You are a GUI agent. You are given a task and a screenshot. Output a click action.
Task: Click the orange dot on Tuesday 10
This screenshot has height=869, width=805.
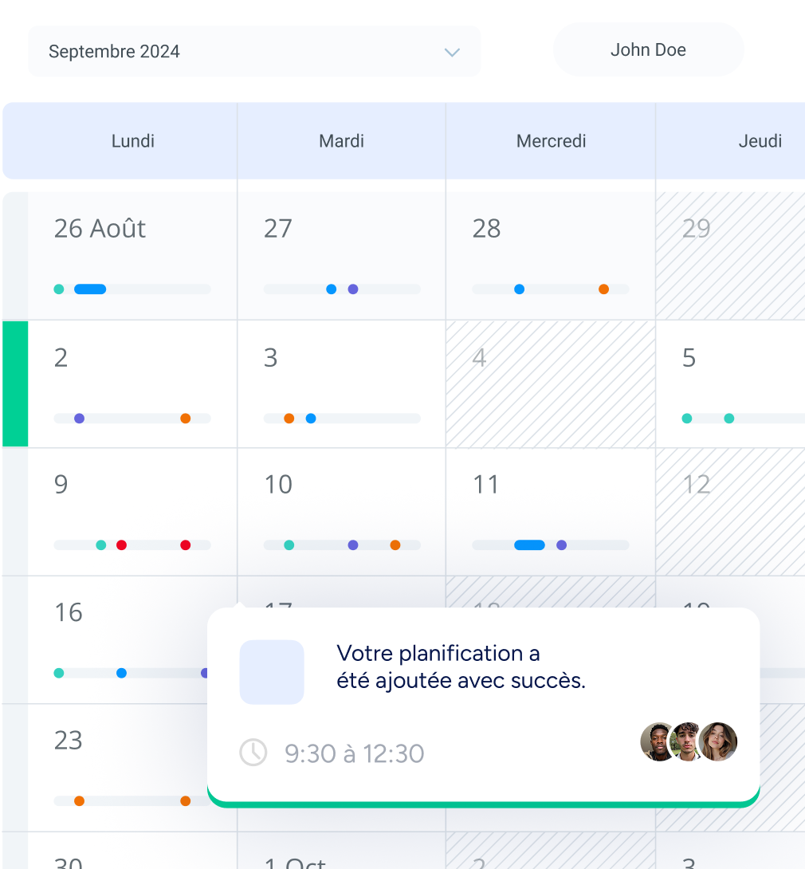[x=395, y=545]
